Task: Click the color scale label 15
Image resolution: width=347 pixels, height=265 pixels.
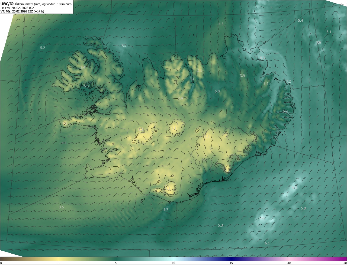Action: click(x=231, y=263)
